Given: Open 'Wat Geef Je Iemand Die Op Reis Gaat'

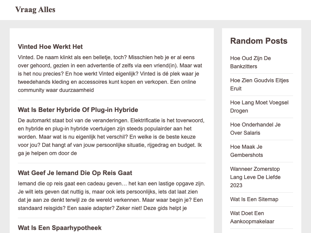Looking at the screenshot, I should [x=75, y=173].
